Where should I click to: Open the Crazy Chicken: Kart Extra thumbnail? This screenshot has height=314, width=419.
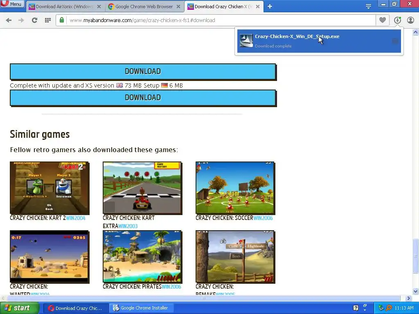click(x=142, y=188)
